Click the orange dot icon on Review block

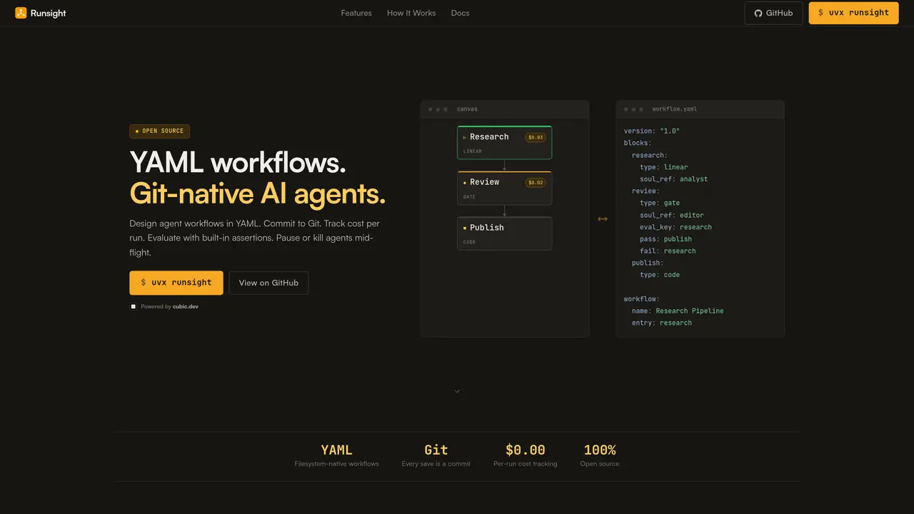465,183
